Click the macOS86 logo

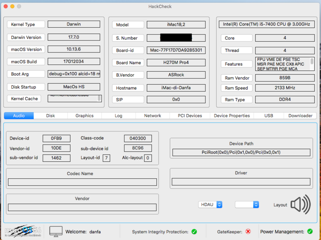22,231
